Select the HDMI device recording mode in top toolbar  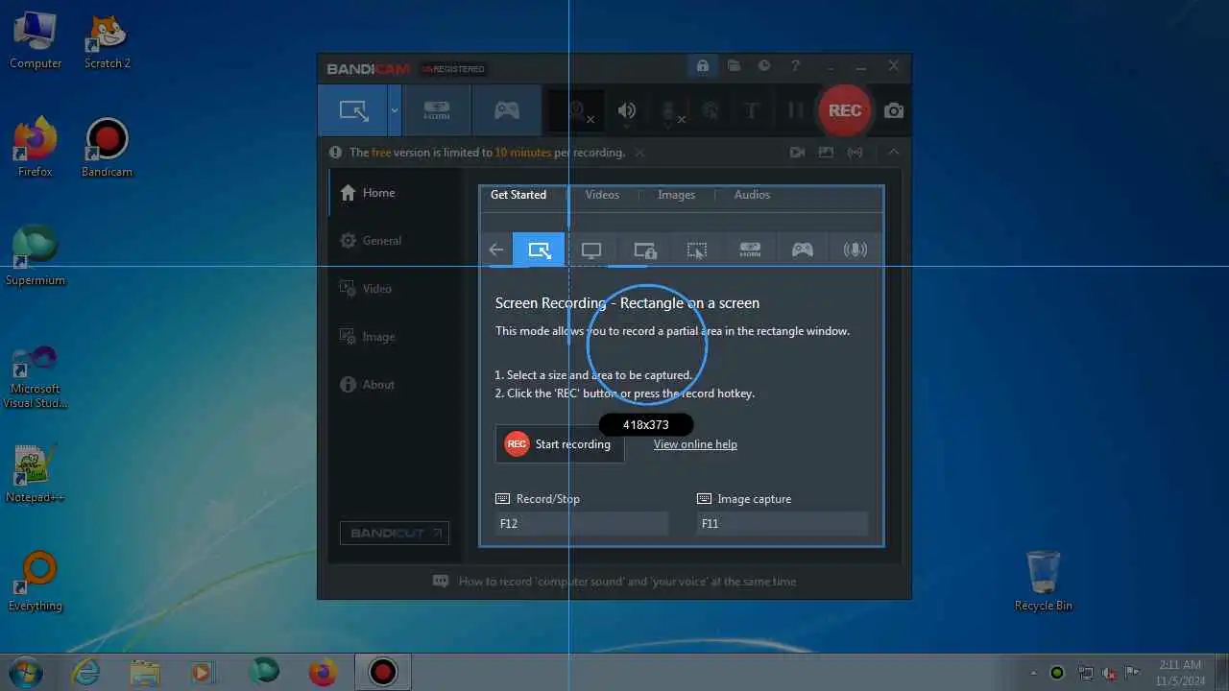(437, 110)
